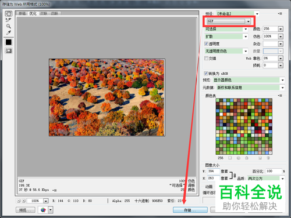
Task: Select the transparent swatch in color table
Action: 271,153
